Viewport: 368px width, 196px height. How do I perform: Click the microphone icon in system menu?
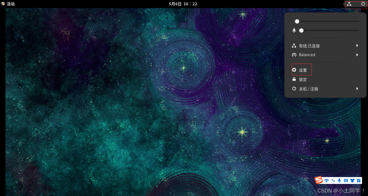point(294,30)
